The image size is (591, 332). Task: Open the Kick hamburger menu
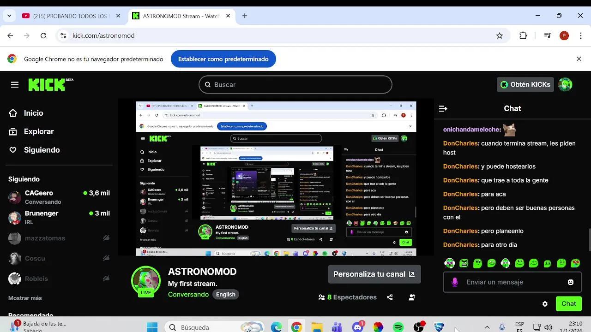15,85
